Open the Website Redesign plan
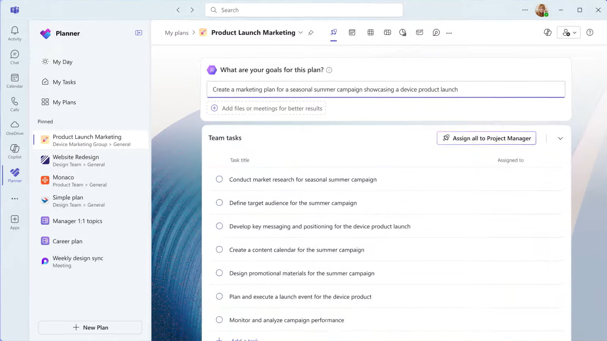607x341 pixels. [90, 160]
